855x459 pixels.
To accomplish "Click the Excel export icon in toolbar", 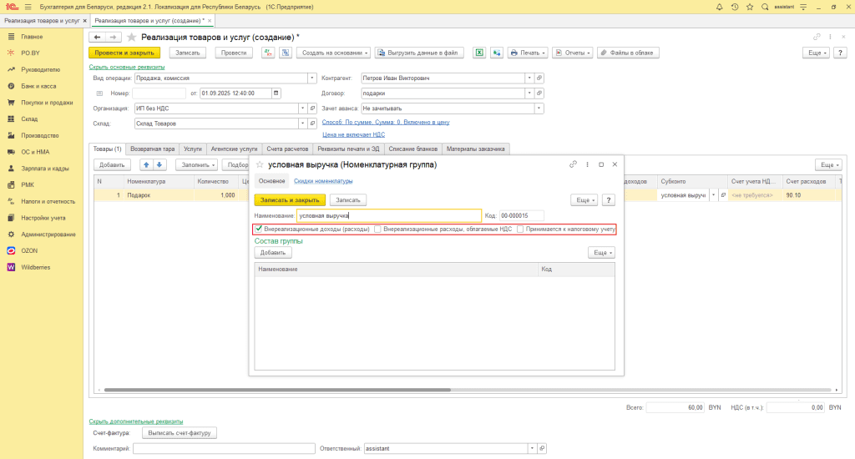I will click(x=478, y=53).
